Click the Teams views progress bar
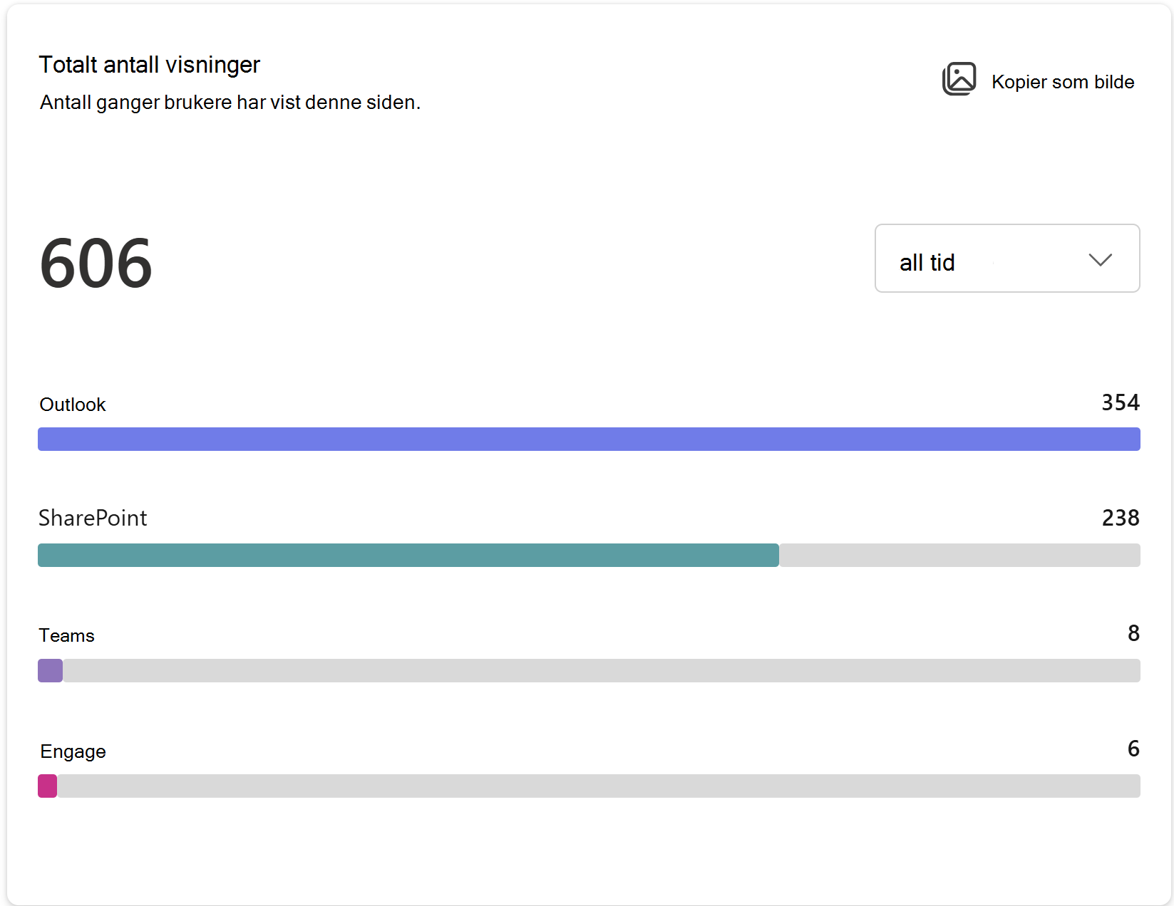This screenshot has height=906, width=1174. tap(589, 670)
